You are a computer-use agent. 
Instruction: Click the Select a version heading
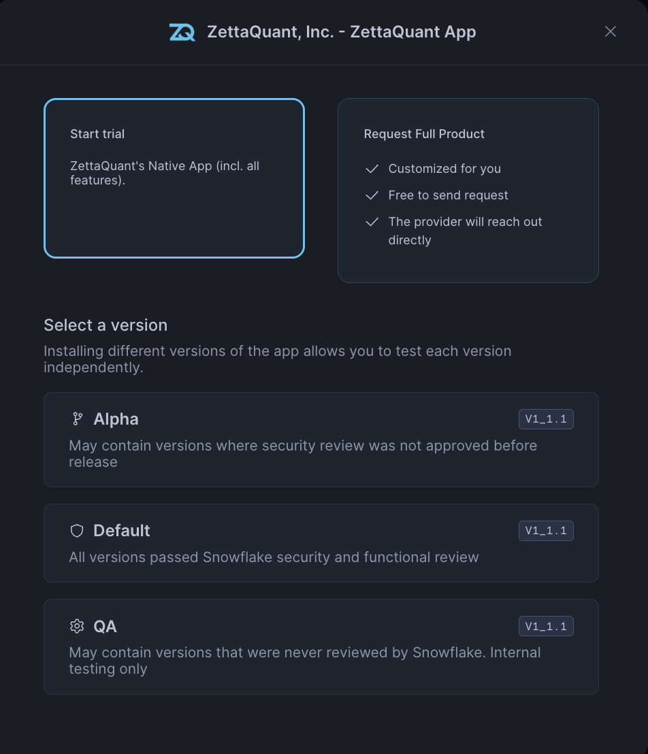pos(106,325)
